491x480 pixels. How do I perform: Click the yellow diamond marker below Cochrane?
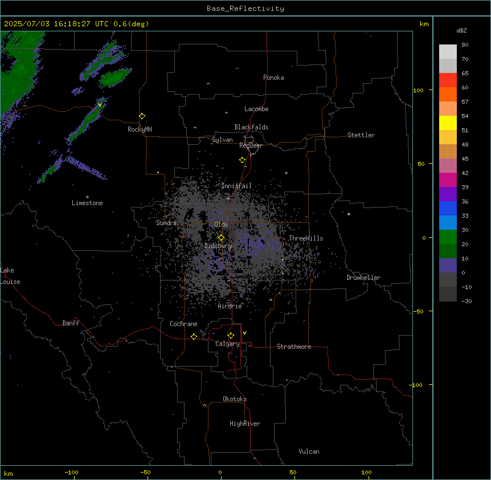click(x=194, y=336)
